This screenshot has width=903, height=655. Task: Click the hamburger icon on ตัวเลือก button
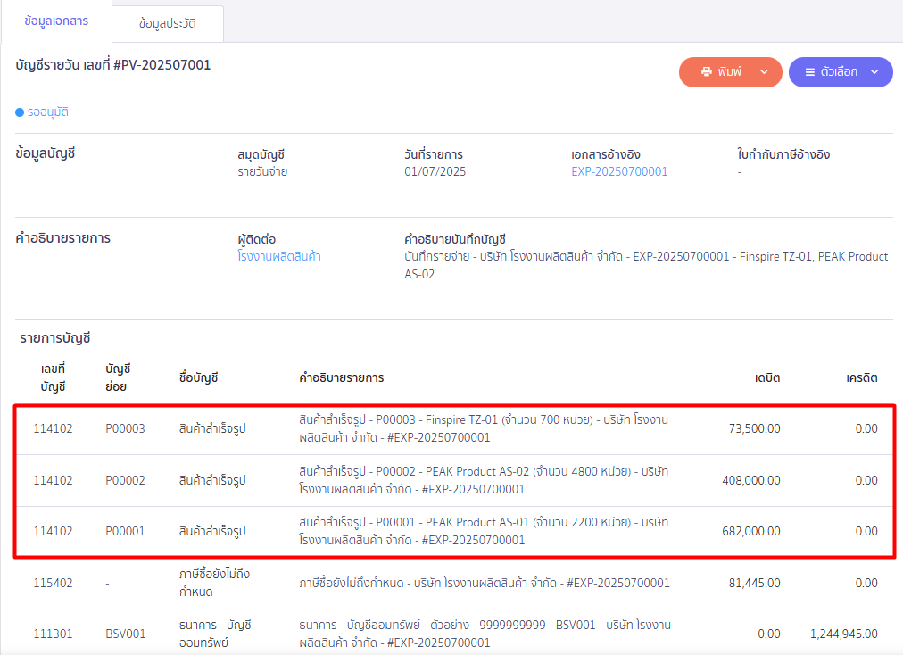pos(809,72)
